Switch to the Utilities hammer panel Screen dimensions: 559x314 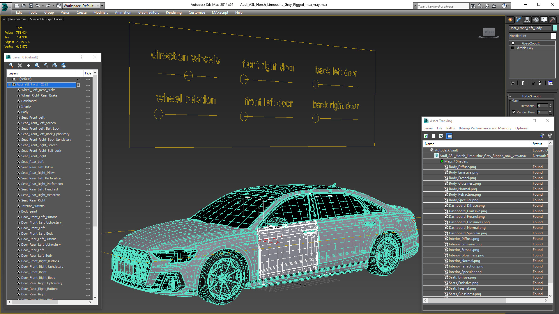[552, 20]
